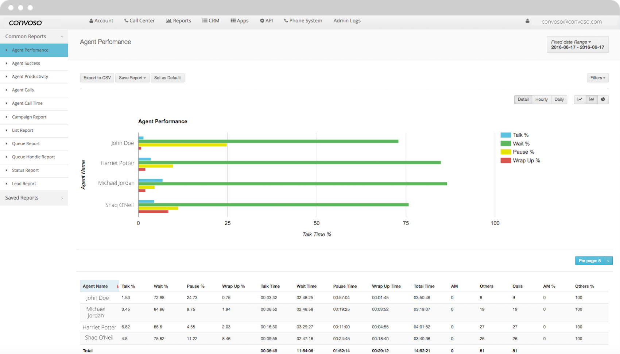Click the Wait % green legend swatch
Image resolution: width=620 pixels, height=354 pixels.
coord(505,144)
